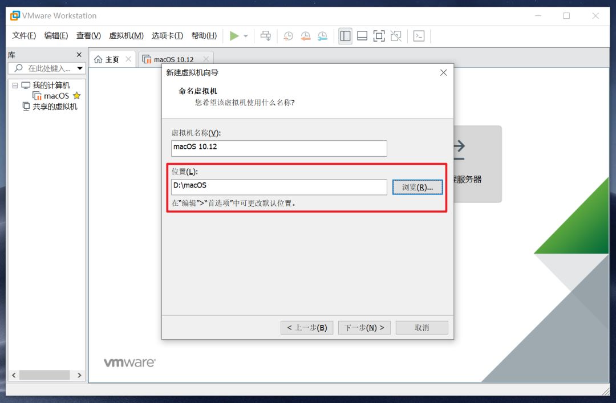Click the library scrollbar left arrow
The width and height of the screenshot is (616, 403).
14,375
